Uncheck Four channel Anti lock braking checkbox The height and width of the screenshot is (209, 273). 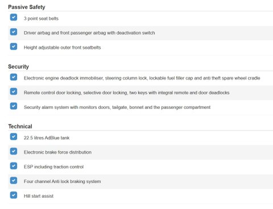point(14,181)
